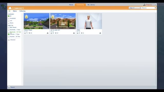Select the Maxis filter tab

(15, 11)
